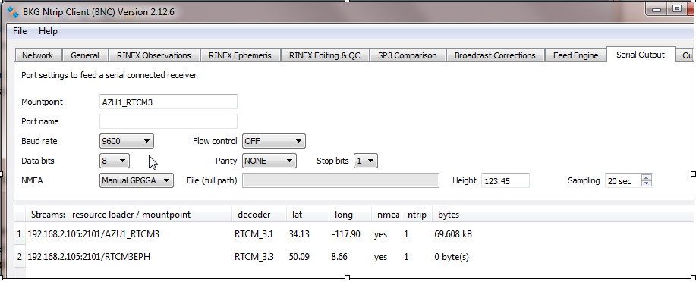Click the nmea 'yes' cell in the RTCM3EPH row
The width and height of the screenshot is (696, 282).
380,257
